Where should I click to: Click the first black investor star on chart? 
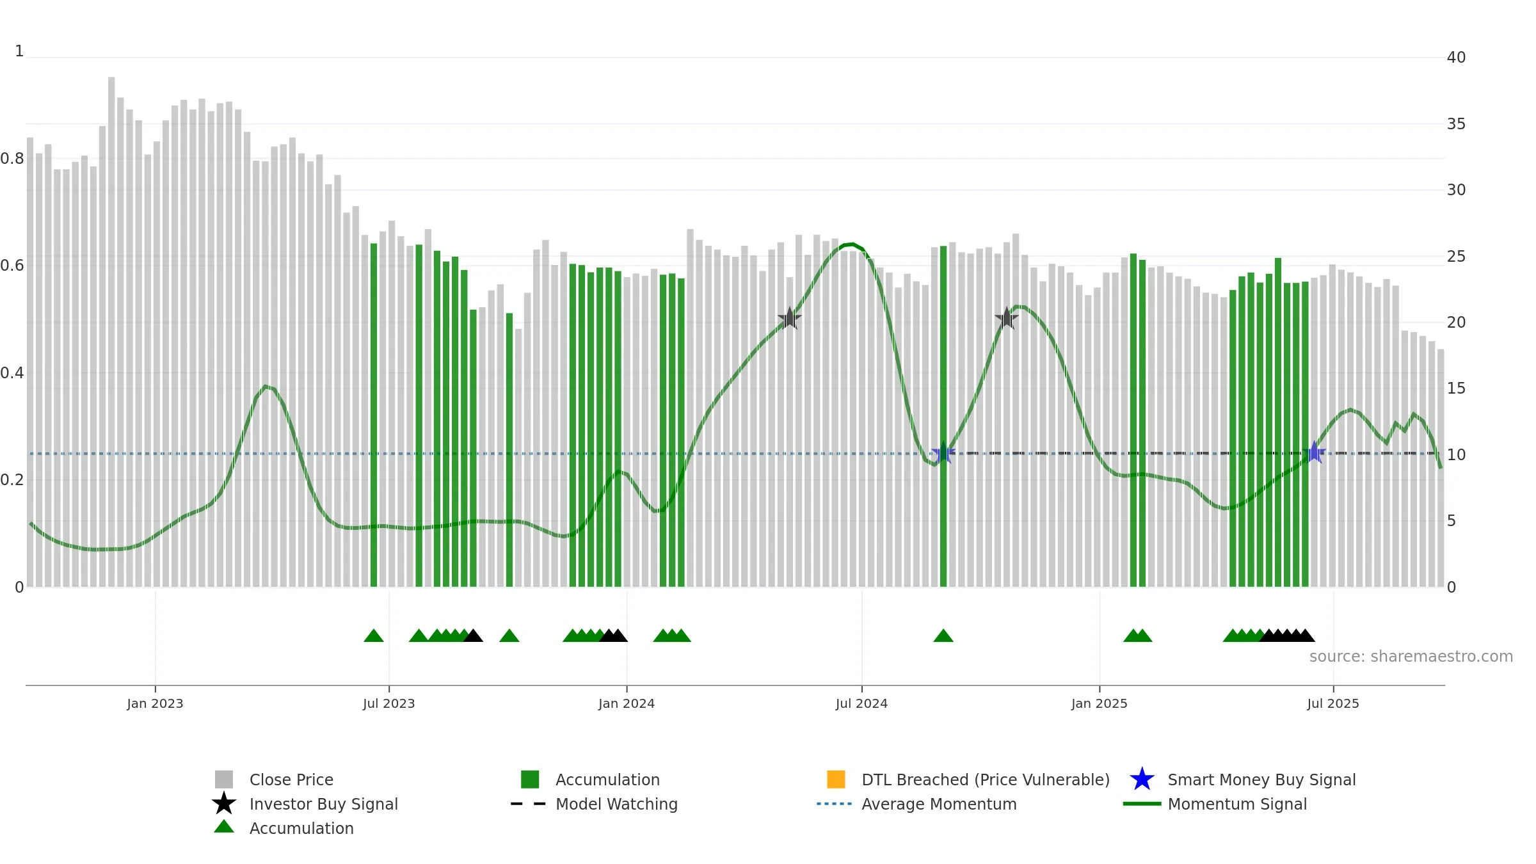coord(789,318)
